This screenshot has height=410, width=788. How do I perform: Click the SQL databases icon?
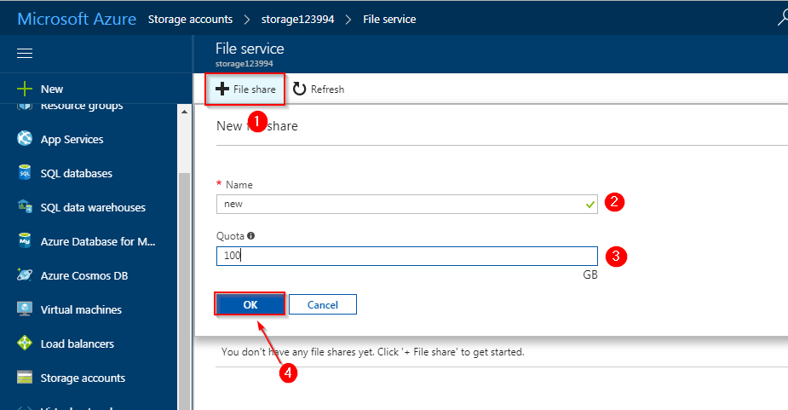[25, 172]
